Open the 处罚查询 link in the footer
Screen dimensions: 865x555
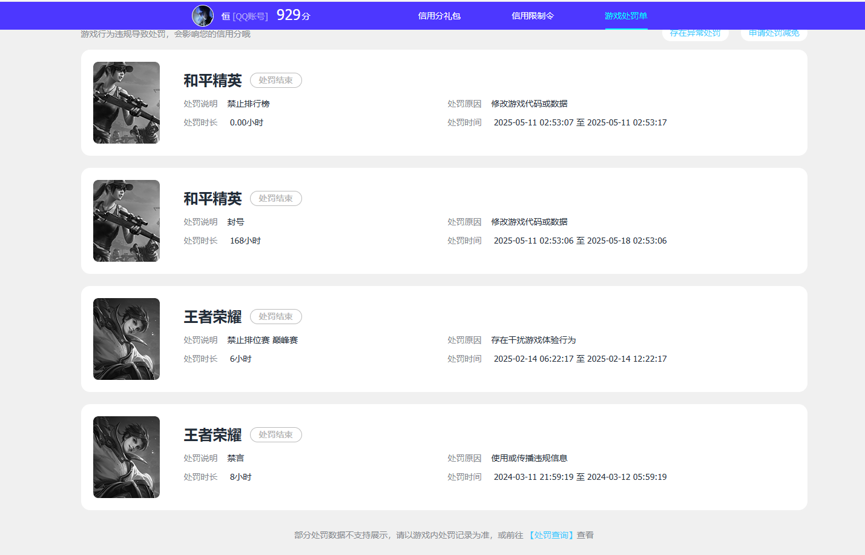pos(551,535)
